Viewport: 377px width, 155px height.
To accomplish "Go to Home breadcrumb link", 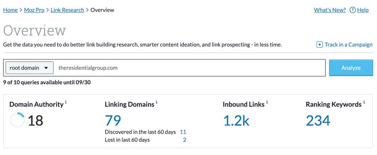I will [10, 10].
